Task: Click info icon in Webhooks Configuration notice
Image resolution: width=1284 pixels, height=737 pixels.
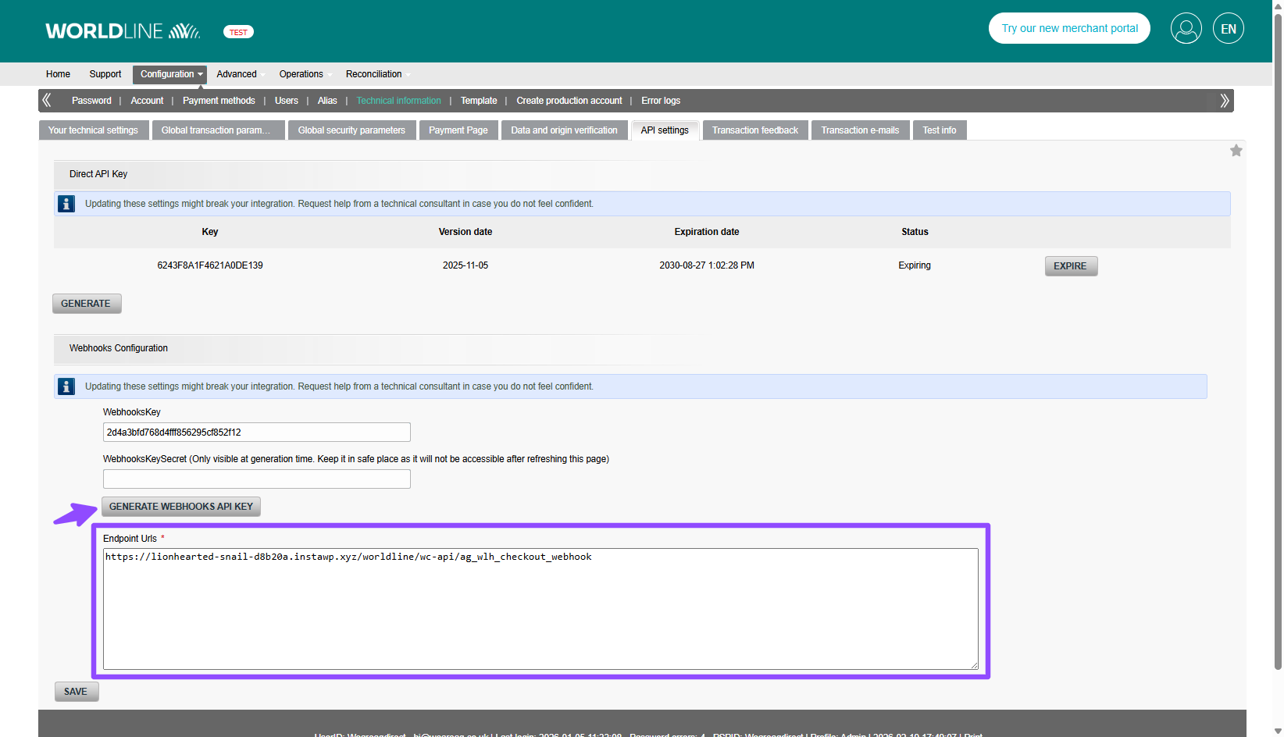Action: click(66, 386)
